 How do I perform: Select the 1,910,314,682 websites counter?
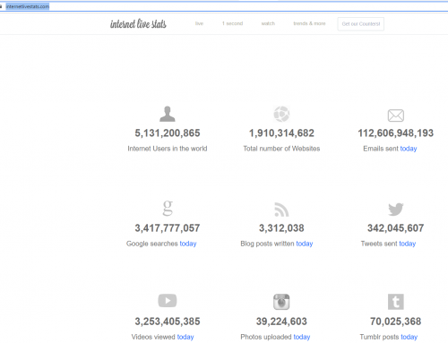coord(281,133)
